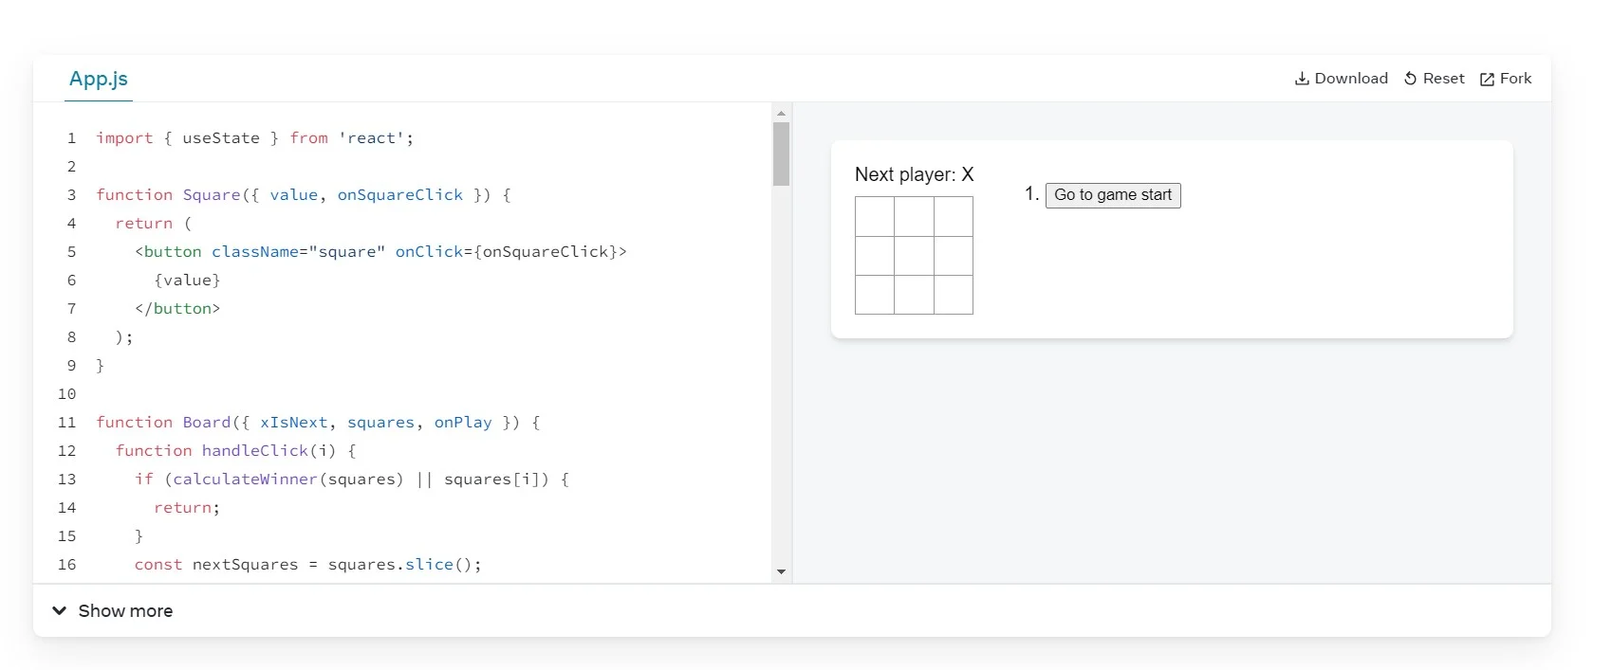Select the App.js file tab
The width and height of the screenshot is (1612, 670).
tap(98, 79)
